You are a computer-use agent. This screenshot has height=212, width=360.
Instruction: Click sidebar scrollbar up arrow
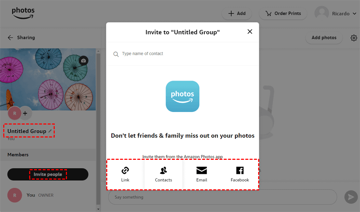click(x=98, y=51)
